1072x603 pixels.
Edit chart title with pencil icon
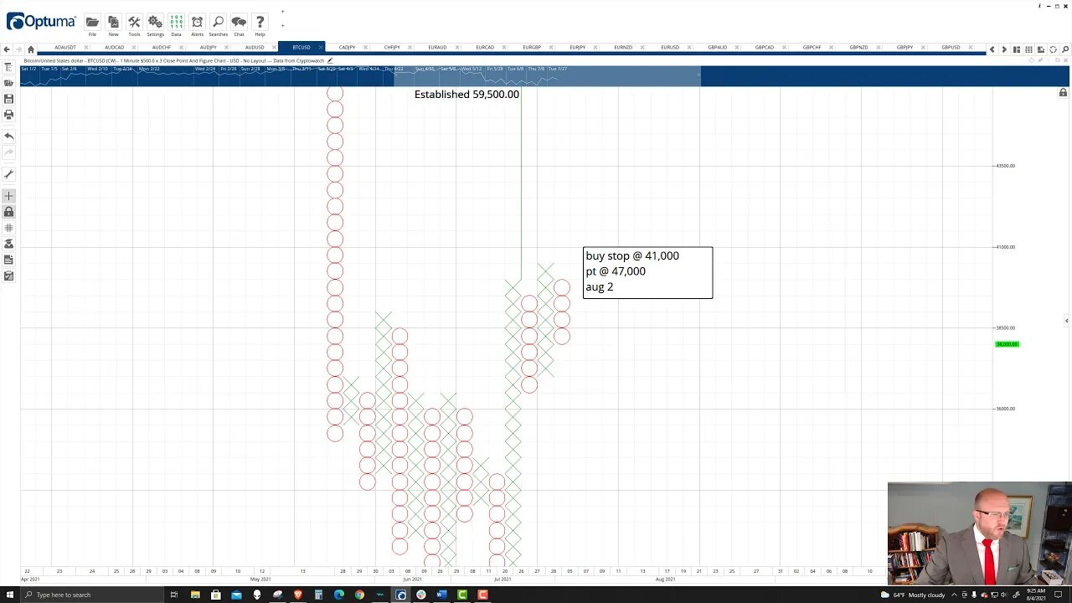(330, 60)
